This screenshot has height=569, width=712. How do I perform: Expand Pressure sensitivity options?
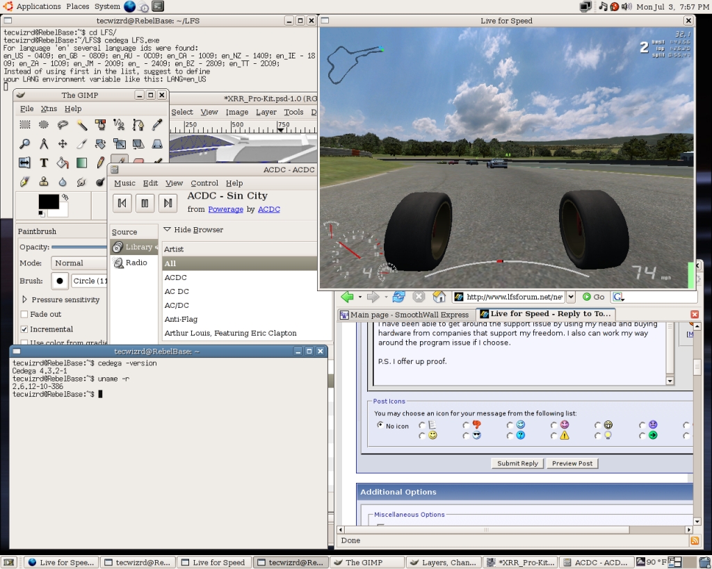click(24, 299)
